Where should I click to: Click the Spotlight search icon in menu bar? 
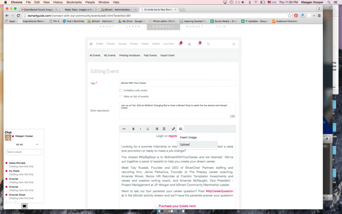[x=329, y=2]
